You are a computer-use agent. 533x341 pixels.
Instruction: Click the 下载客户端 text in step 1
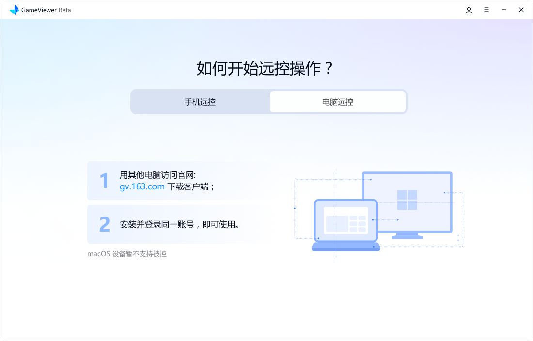191,186
